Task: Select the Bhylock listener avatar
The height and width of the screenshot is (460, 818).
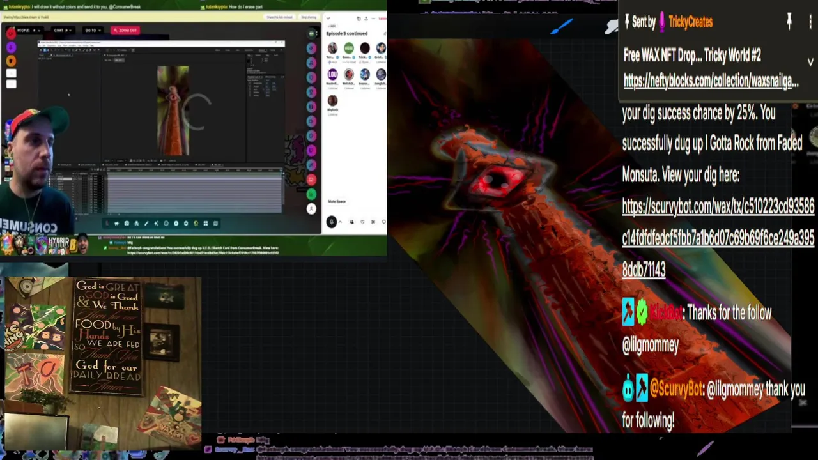Action: coord(332,100)
